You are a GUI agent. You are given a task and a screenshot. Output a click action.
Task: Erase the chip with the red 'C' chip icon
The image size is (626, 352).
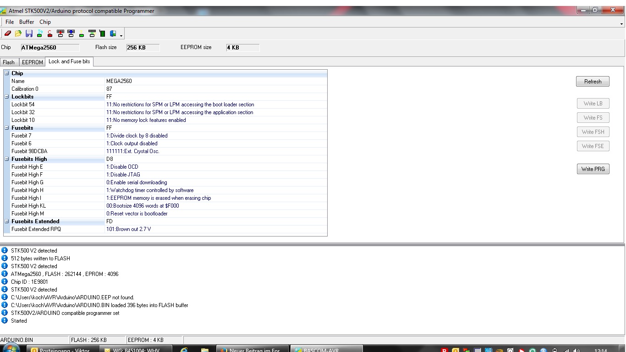tap(49, 33)
